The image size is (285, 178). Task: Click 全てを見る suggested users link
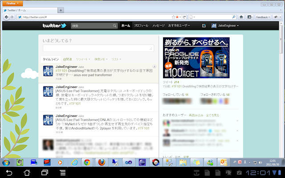click(x=212, y=115)
